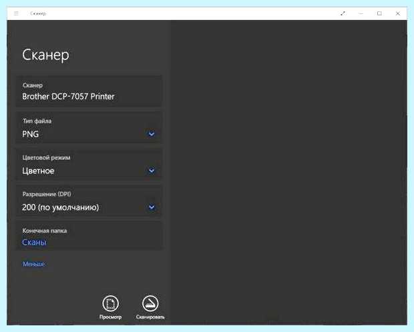
Task: Click the Цветное color mode value
Action: click(x=38, y=171)
